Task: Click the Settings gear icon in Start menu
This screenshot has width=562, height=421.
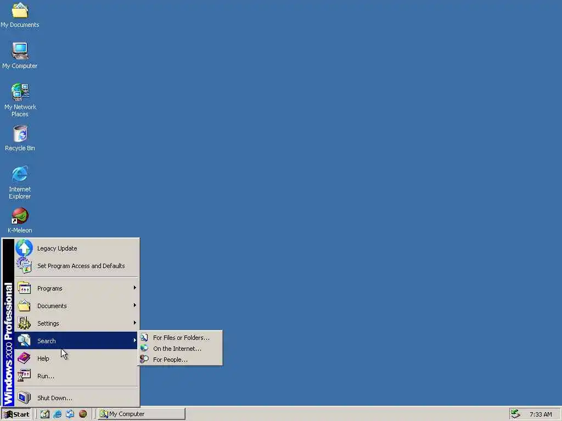Action: click(x=24, y=323)
